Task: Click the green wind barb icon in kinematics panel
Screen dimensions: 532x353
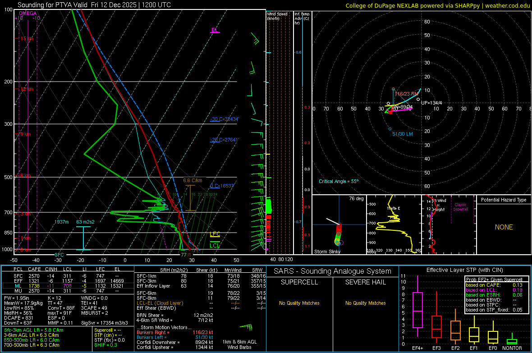Action: (x=246, y=327)
